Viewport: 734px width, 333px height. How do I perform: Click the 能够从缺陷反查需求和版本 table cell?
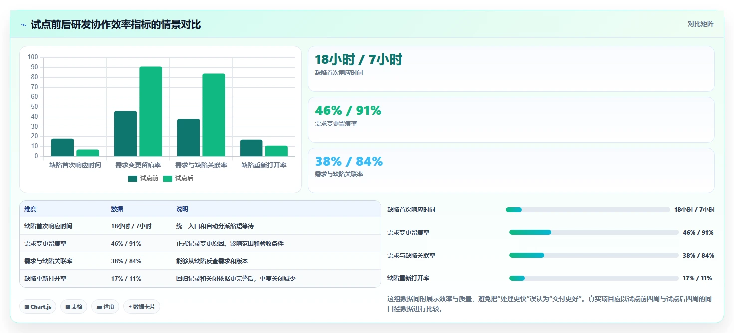tap(212, 261)
